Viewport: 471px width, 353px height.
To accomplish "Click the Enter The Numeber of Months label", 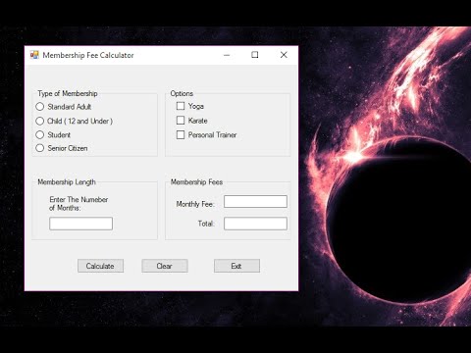I will 78,204.
